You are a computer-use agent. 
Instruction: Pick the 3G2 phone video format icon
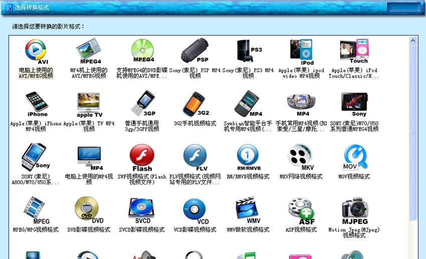pyautogui.click(x=195, y=104)
